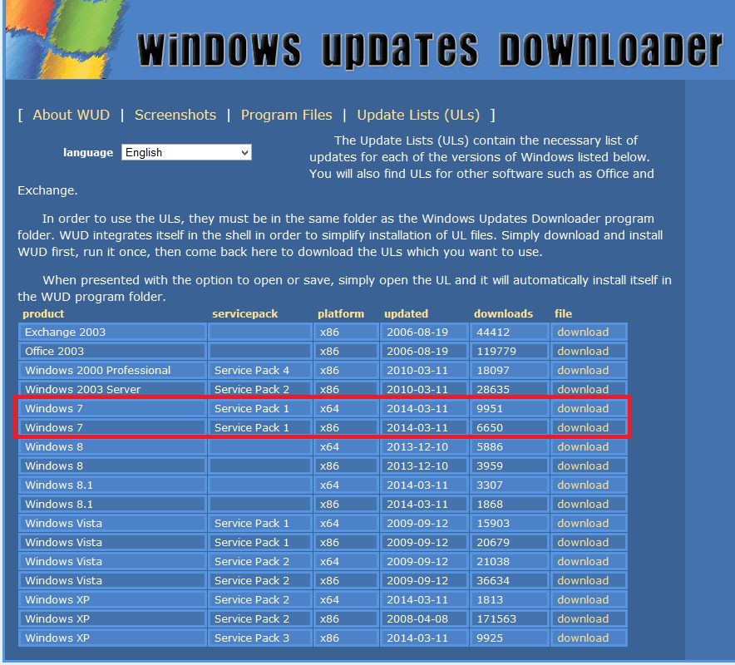The height and width of the screenshot is (665, 735).
Task: Click download count 119779
Action: 496,351
